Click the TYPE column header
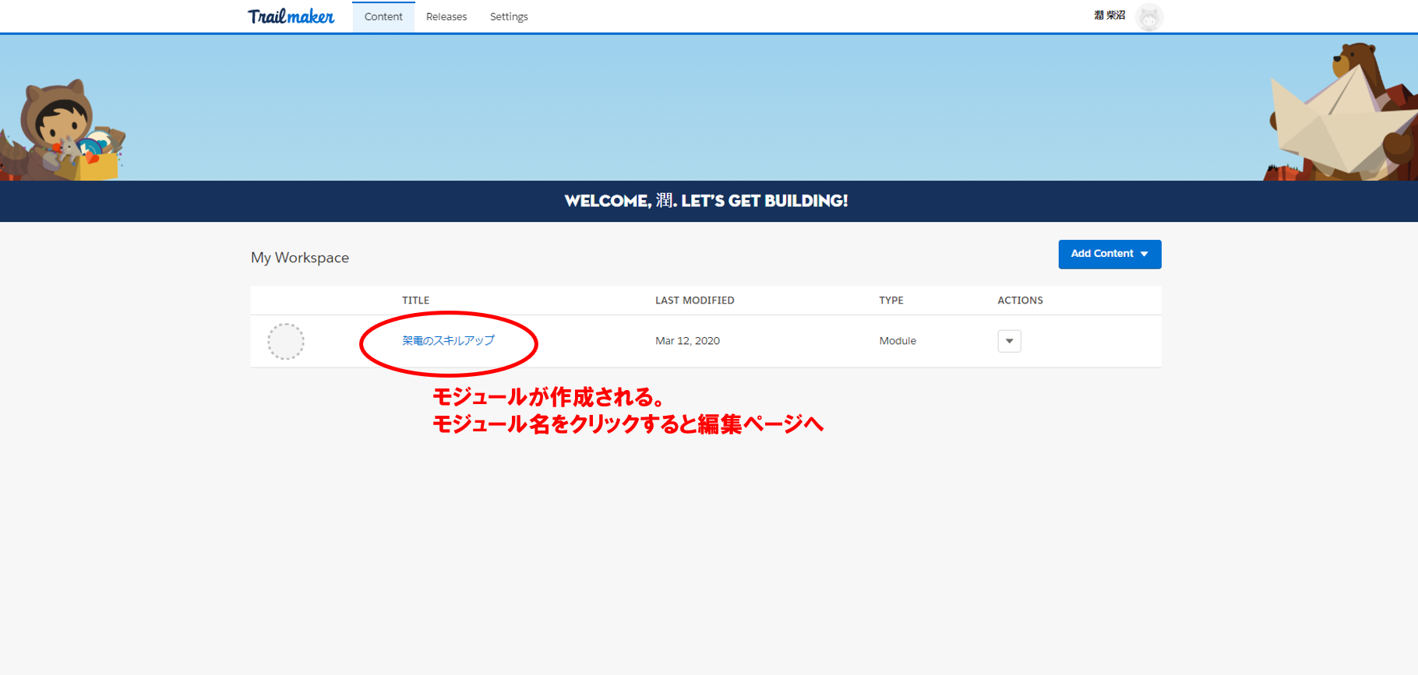This screenshot has width=1418, height=675. point(891,301)
